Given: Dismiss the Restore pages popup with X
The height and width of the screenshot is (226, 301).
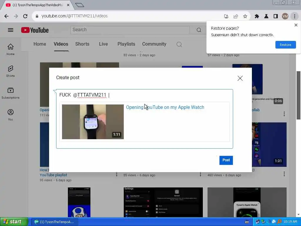Looking at the screenshot, I should (x=296, y=25).
